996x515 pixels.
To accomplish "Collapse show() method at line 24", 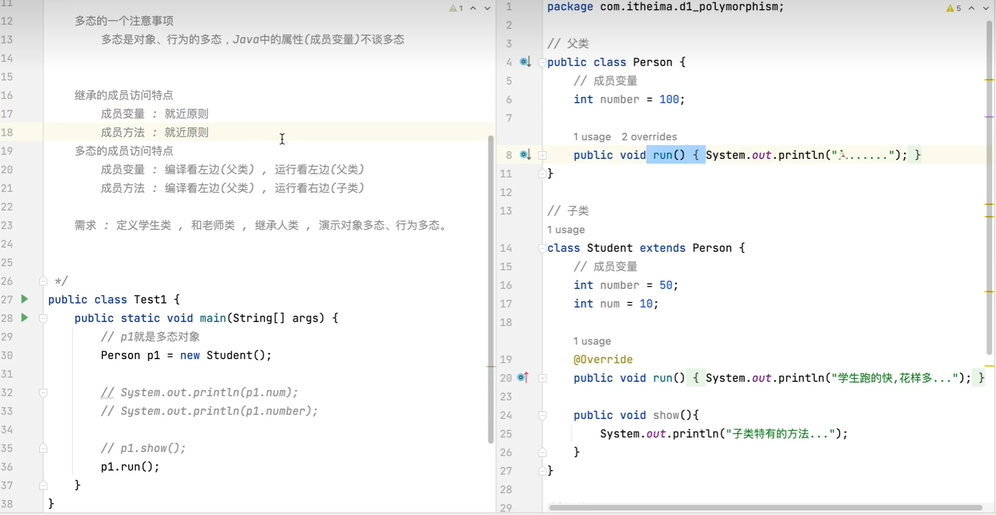I will 542,416.
